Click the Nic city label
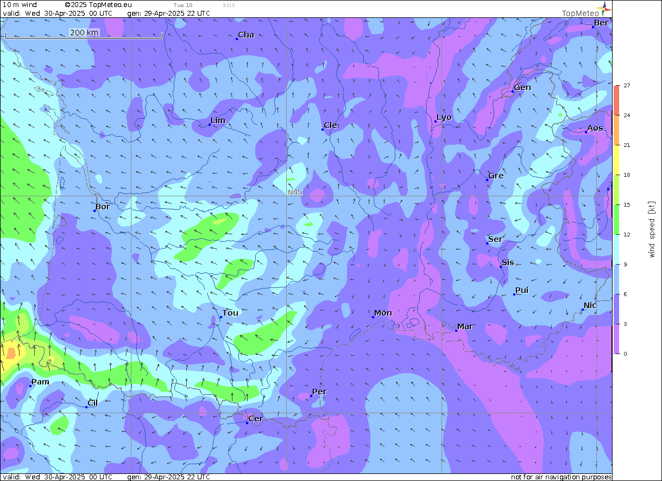Screen dimensions: 662x481 click(590, 305)
